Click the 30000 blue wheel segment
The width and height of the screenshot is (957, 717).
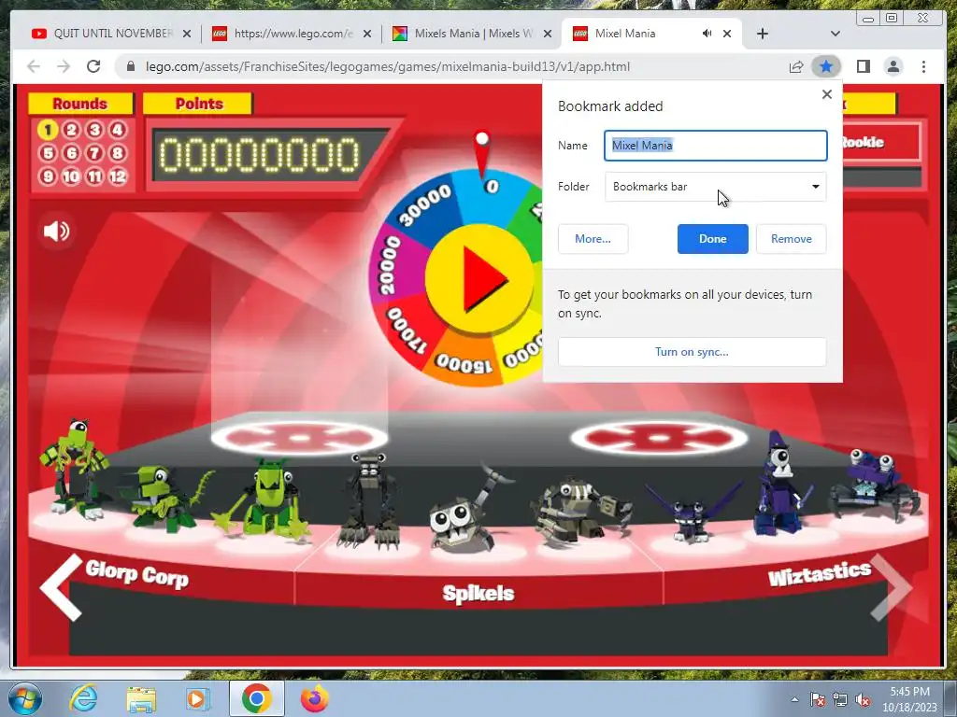(427, 206)
